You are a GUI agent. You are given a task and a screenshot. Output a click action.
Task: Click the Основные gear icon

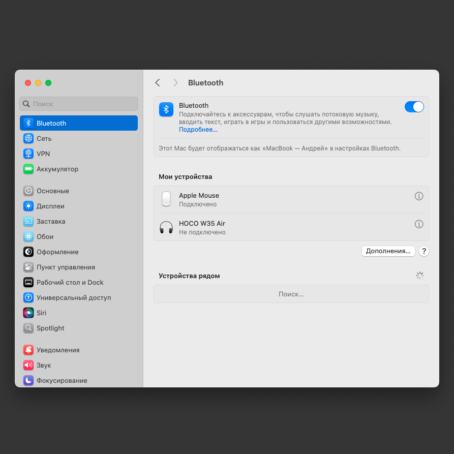click(x=28, y=191)
